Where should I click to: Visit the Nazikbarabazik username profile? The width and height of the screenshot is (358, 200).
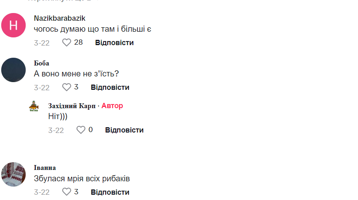(x=60, y=18)
